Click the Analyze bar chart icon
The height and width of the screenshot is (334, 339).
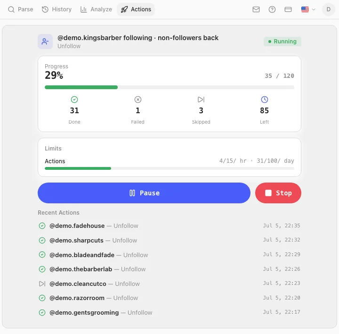[x=83, y=9]
